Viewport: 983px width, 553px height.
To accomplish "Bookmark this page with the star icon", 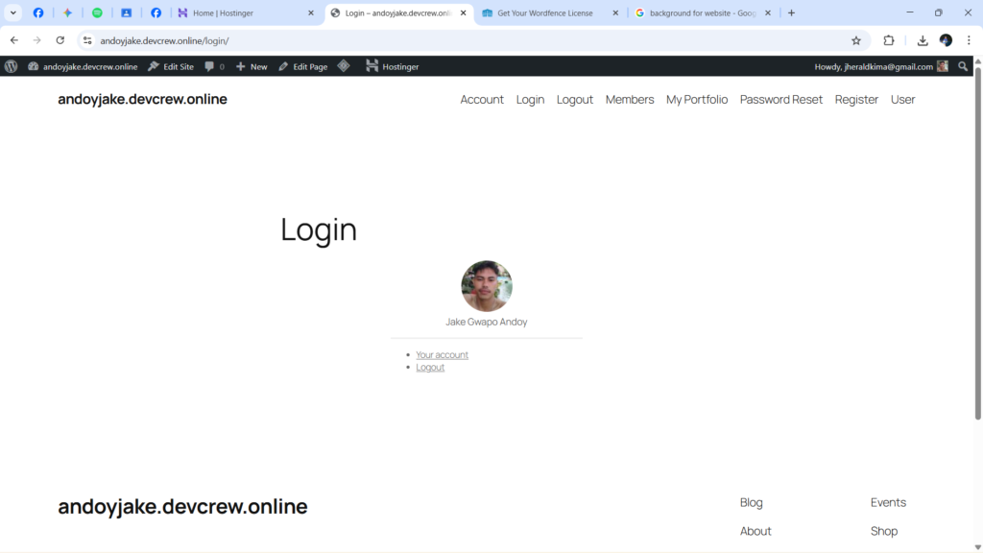I will coord(856,40).
